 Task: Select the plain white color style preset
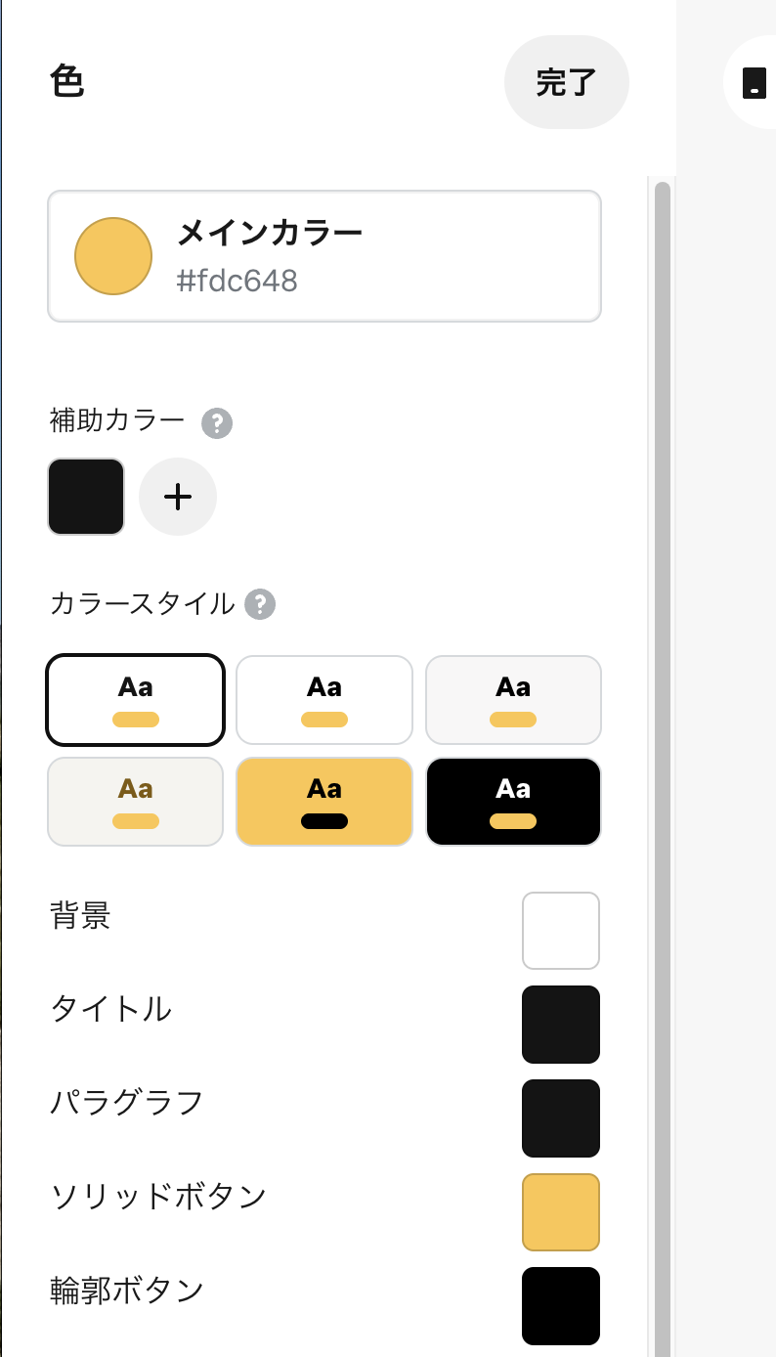click(x=323, y=700)
